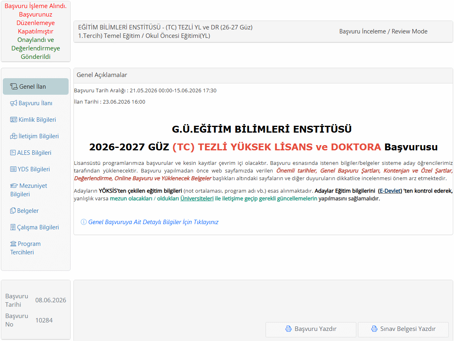Click the building icon beside Çalışma Bilgileri

13,227
